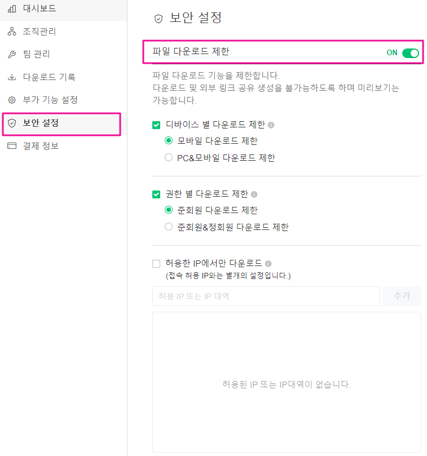Click the payment info card icon
The width and height of the screenshot is (427, 456).
(x=12, y=146)
